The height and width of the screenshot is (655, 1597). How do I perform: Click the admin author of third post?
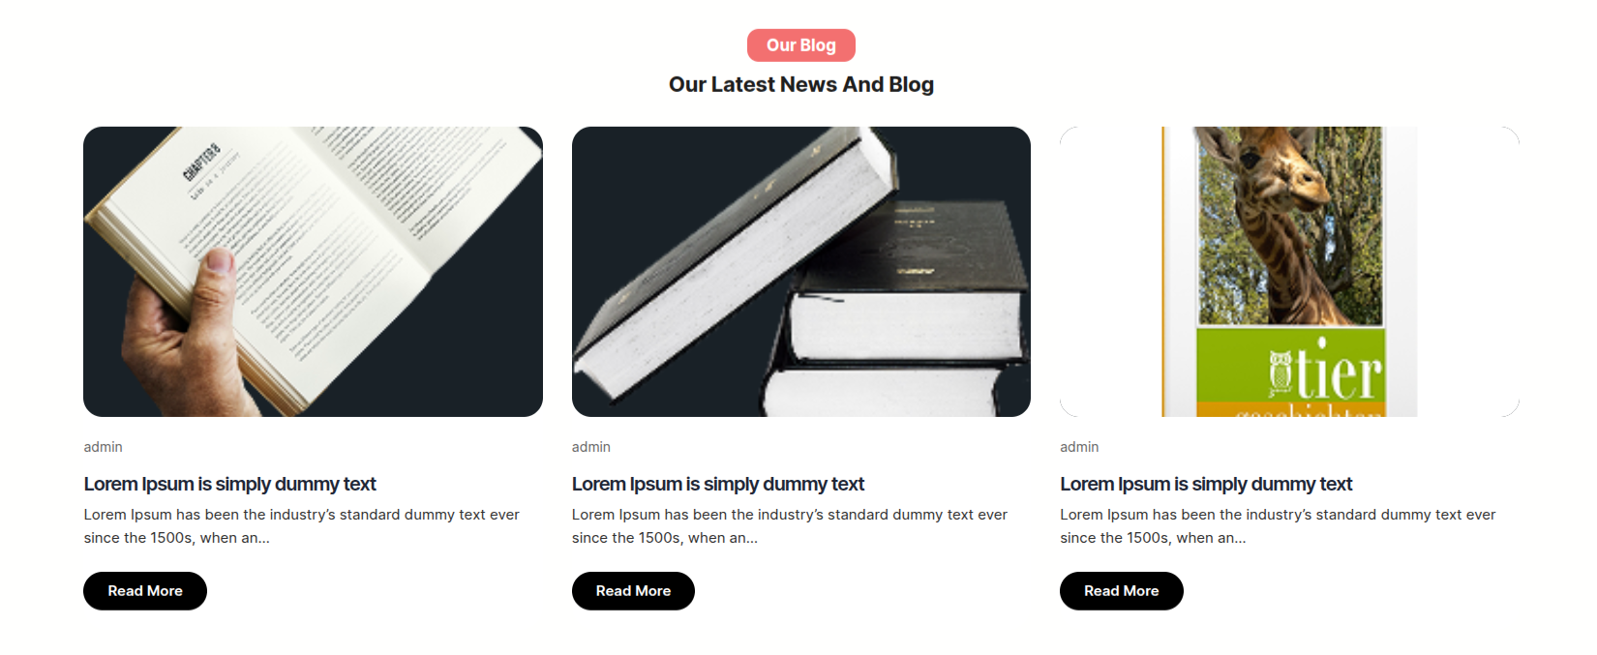[1079, 447]
